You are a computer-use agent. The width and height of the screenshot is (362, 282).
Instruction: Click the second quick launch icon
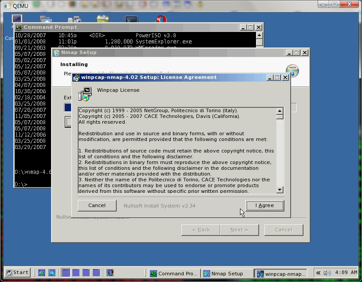pyautogui.click(x=52, y=273)
